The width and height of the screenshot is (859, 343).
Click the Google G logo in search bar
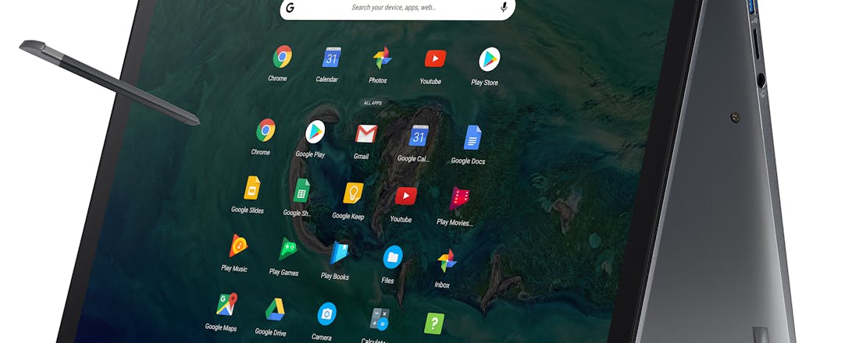(290, 8)
